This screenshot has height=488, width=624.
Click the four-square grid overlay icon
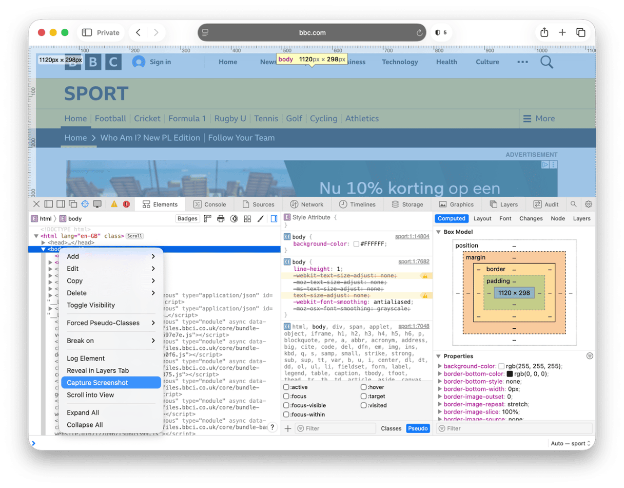click(247, 218)
